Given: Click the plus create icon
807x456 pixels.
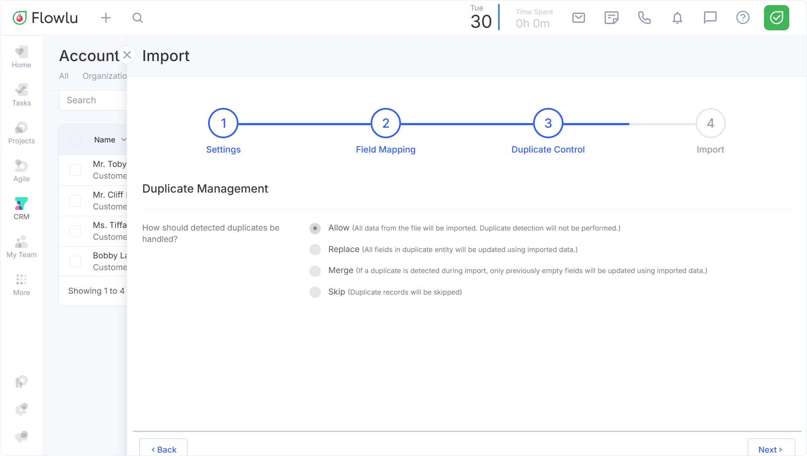Looking at the screenshot, I should (x=106, y=18).
